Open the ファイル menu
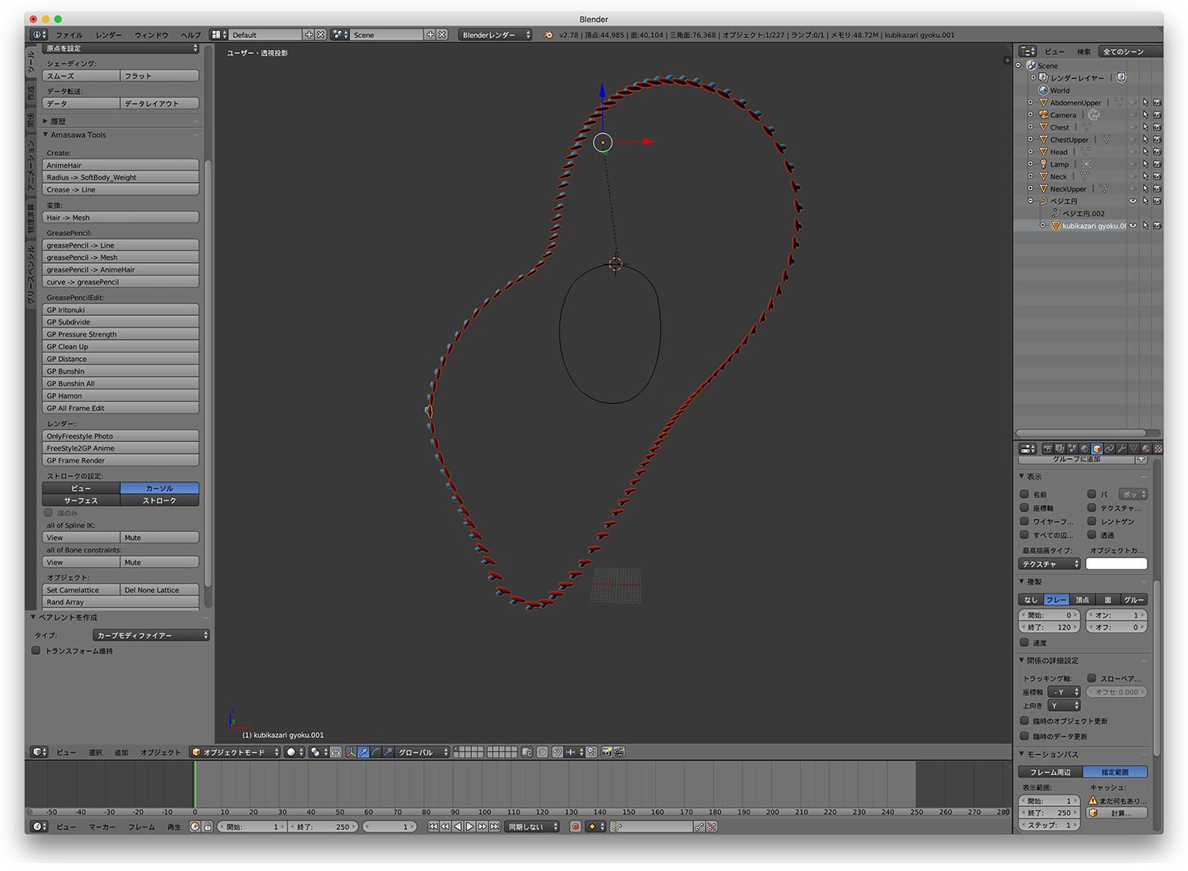Viewport: 1188px width, 871px height. tap(69, 35)
